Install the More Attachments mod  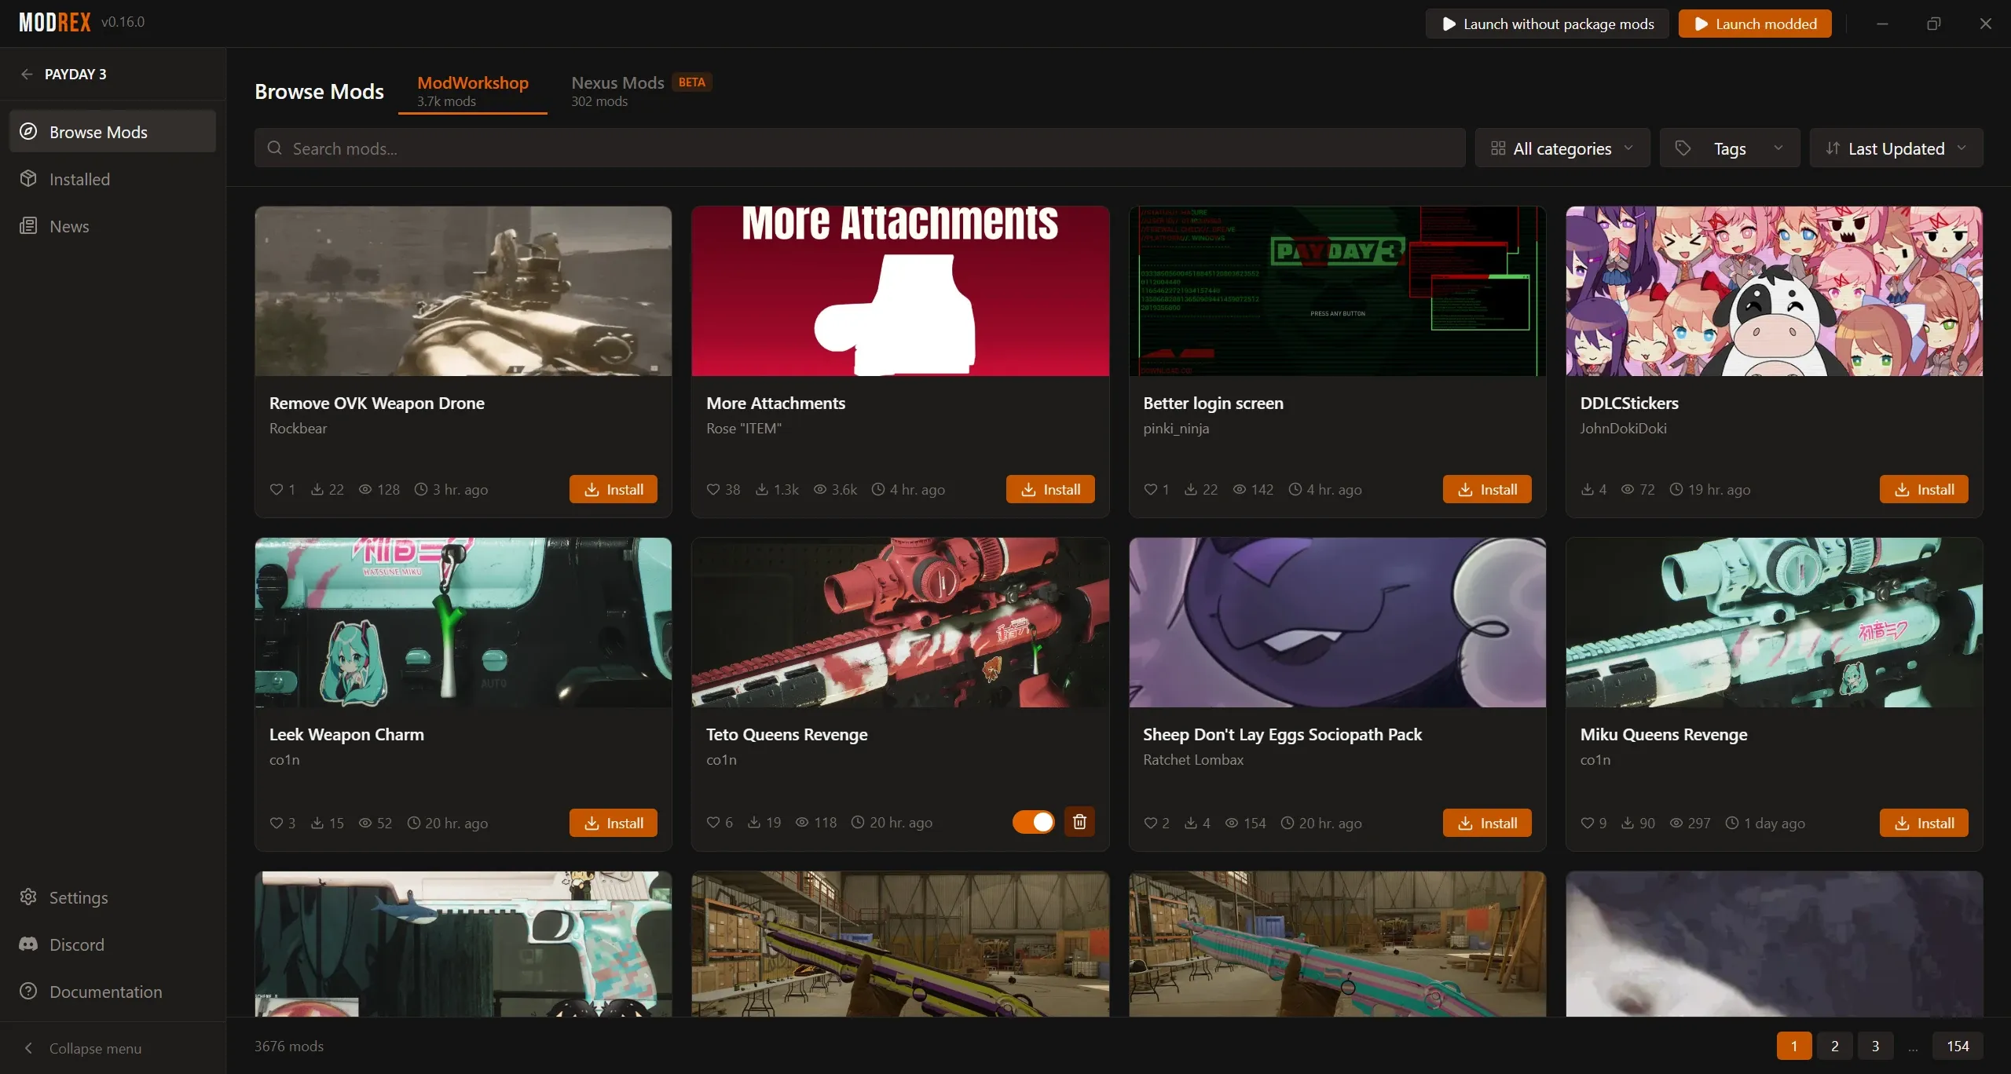(x=1049, y=489)
